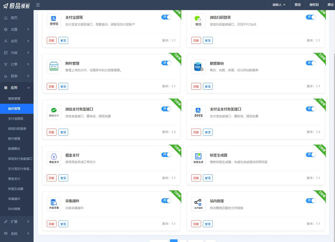Screen dimensions: 335x242
Task: Toggle the 佣金支付 plugin switch
Action: tap(166, 155)
